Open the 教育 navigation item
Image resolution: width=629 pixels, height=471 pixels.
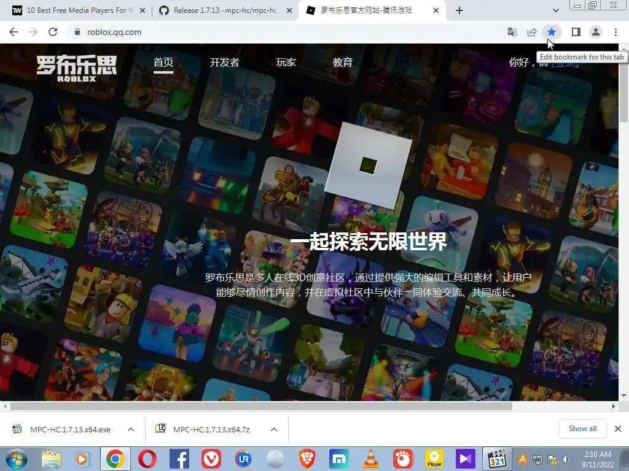[x=343, y=63]
